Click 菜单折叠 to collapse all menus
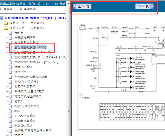This screenshot has width=165, height=136. [30, 9]
